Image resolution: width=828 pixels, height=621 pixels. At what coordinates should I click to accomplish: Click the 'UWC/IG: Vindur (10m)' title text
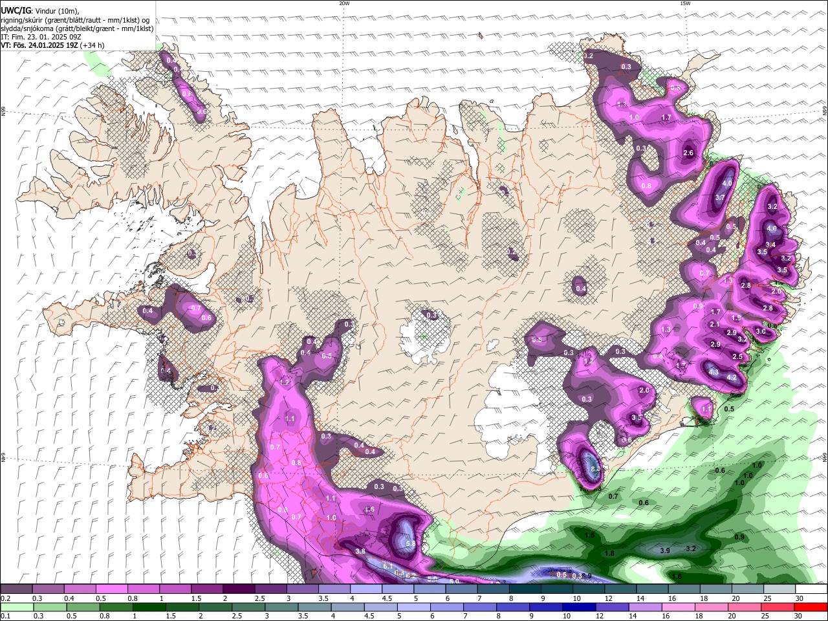coord(40,10)
